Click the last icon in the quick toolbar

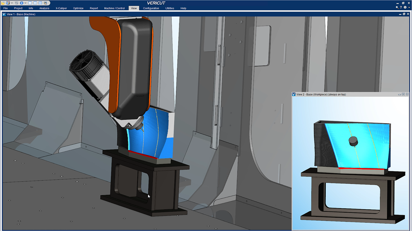tap(46, 3)
